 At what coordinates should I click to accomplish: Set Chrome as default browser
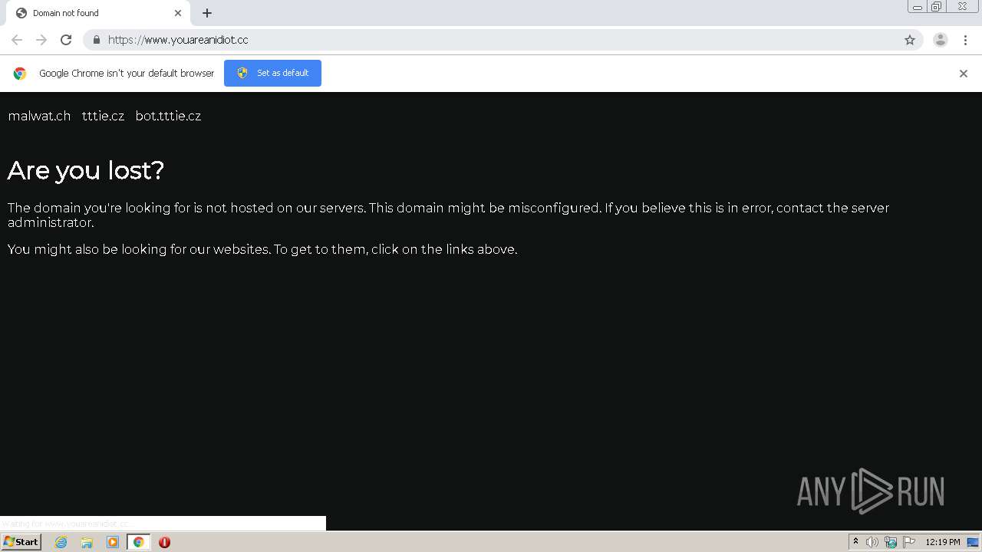272,73
